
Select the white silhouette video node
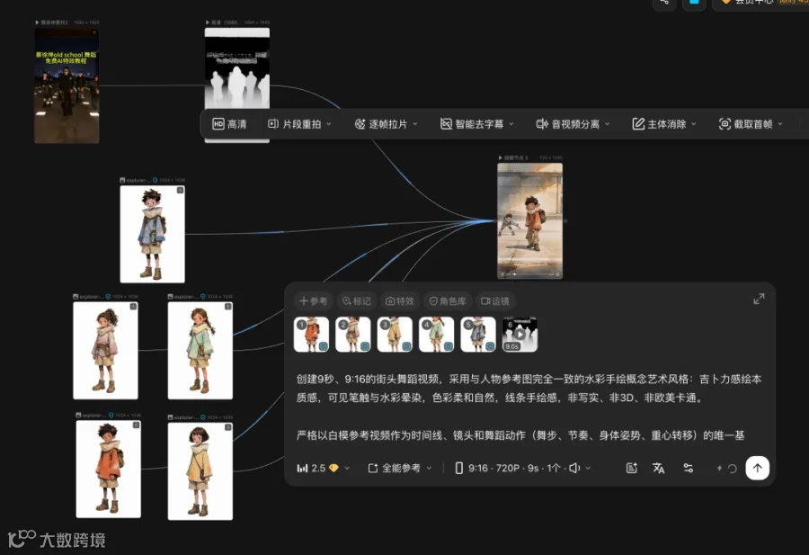(237, 68)
